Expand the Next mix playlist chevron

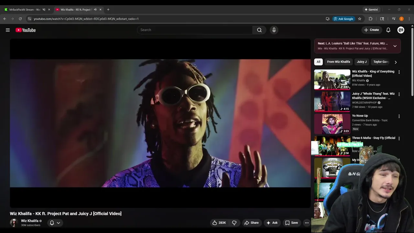point(395,46)
